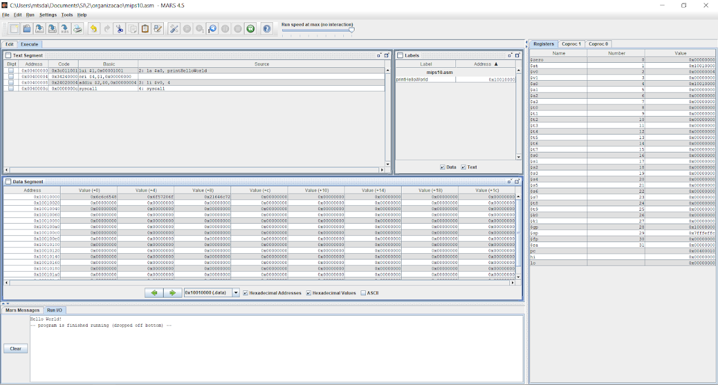Image resolution: width=718 pixels, height=385 pixels.
Task: Click the Undo arrow icon
Action: [x=93, y=29]
